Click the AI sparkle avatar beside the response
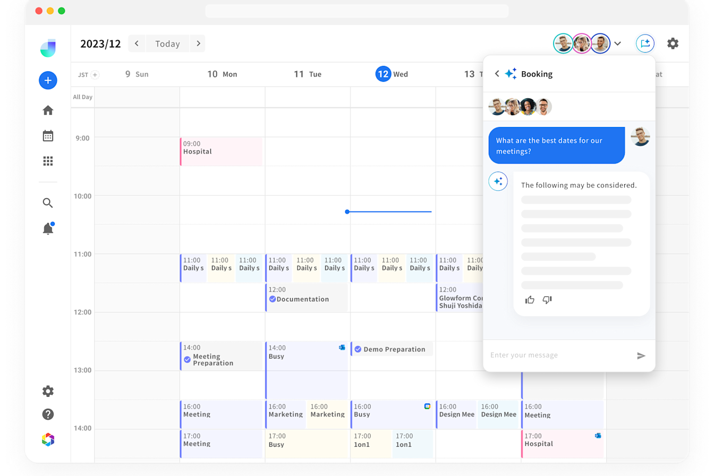 coord(498,181)
